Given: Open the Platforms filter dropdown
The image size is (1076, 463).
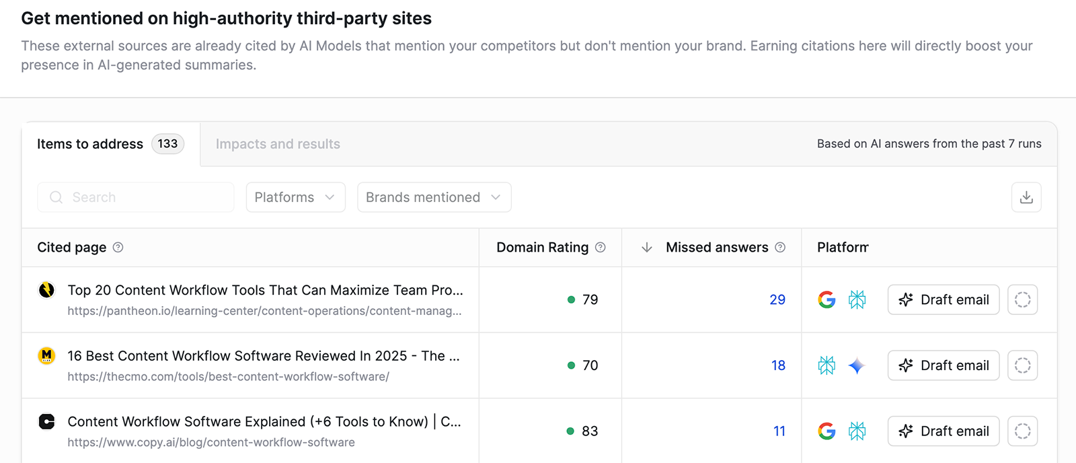Looking at the screenshot, I should point(295,197).
